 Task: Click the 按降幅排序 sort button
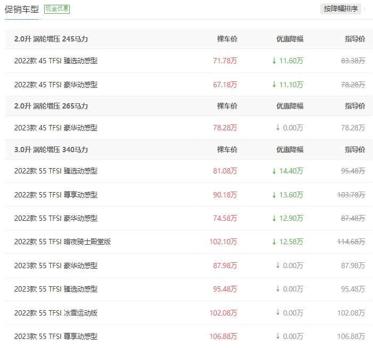click(340, 9)
